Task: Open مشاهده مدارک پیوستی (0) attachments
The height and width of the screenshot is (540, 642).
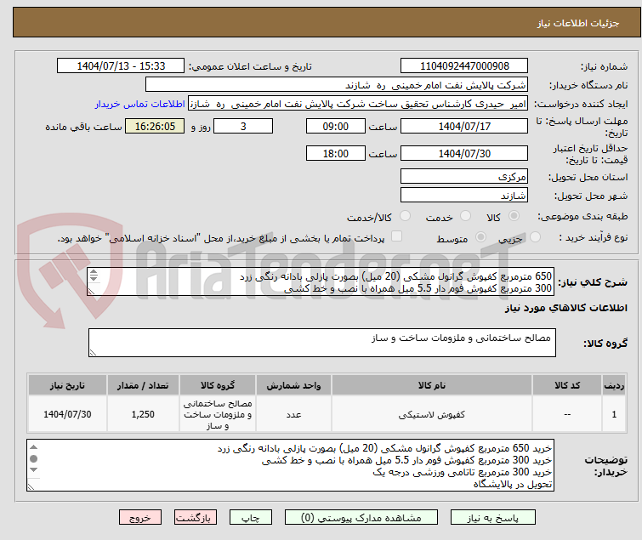Action: click(361, 518)
